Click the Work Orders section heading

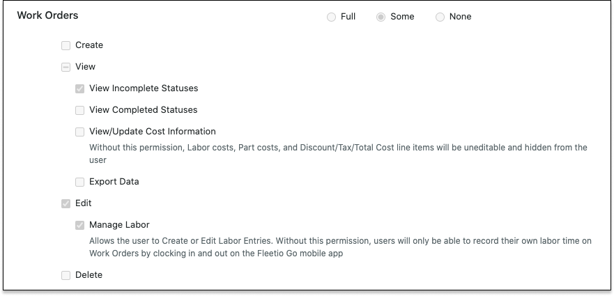(x=48, y=15)
